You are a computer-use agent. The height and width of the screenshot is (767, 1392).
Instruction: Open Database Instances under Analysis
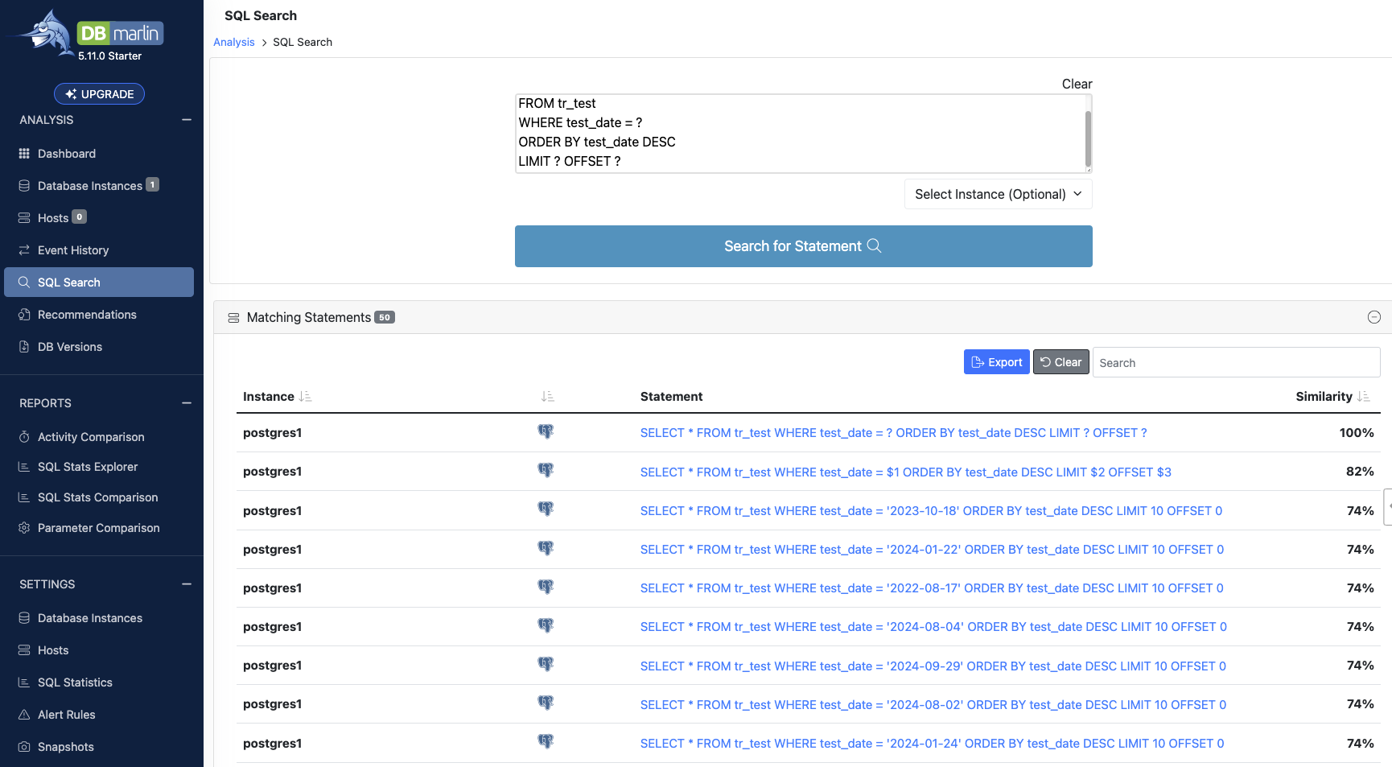click(90, 186)
